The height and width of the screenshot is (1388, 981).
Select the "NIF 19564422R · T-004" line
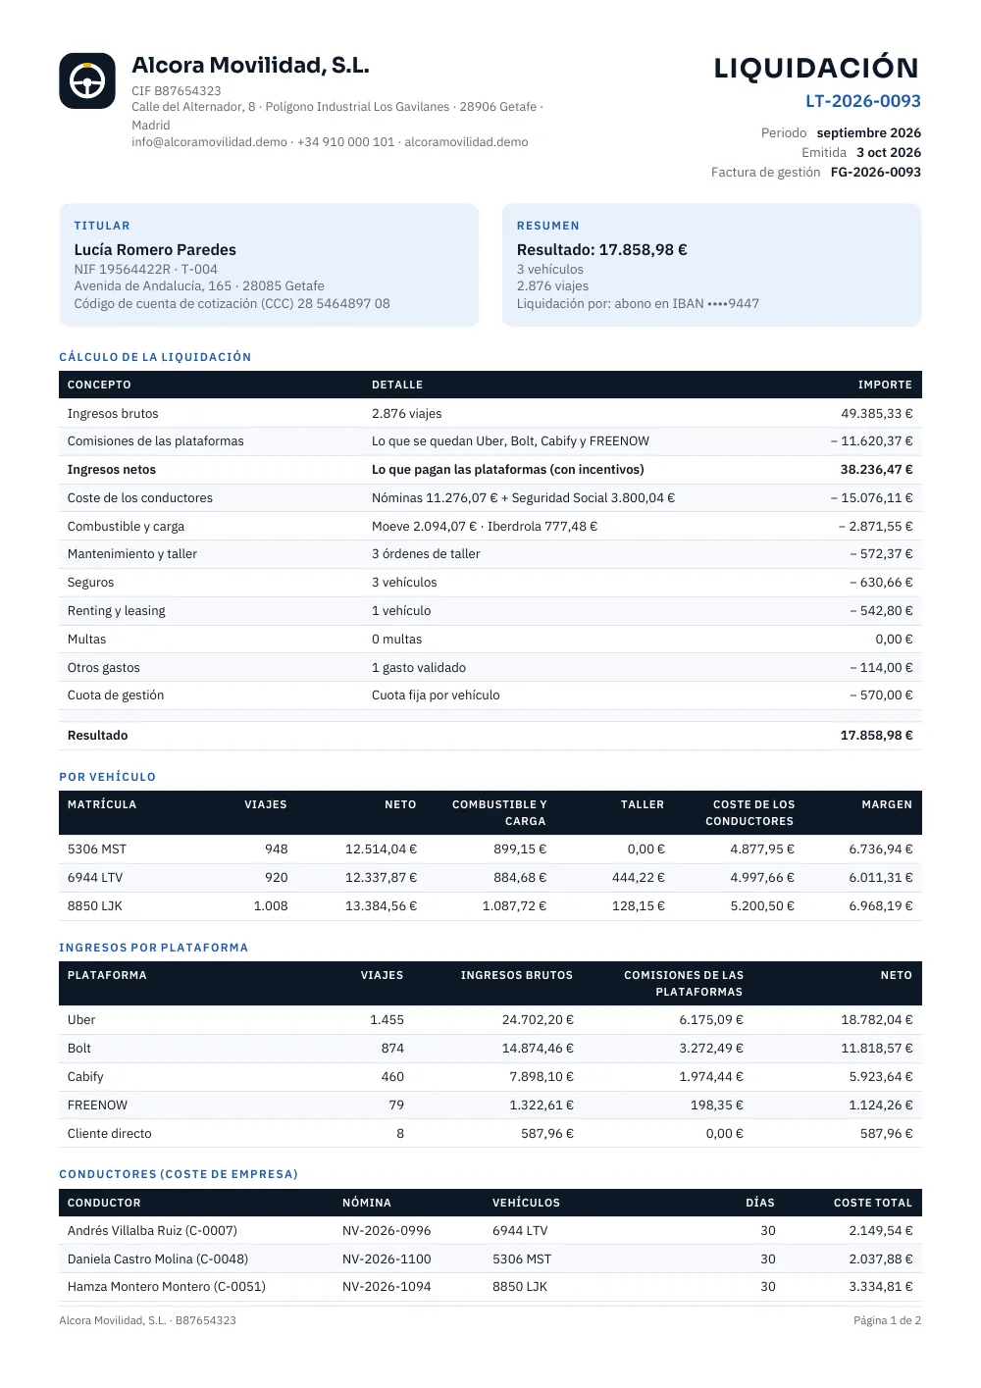pyautogui.click(x=146, y=269)
